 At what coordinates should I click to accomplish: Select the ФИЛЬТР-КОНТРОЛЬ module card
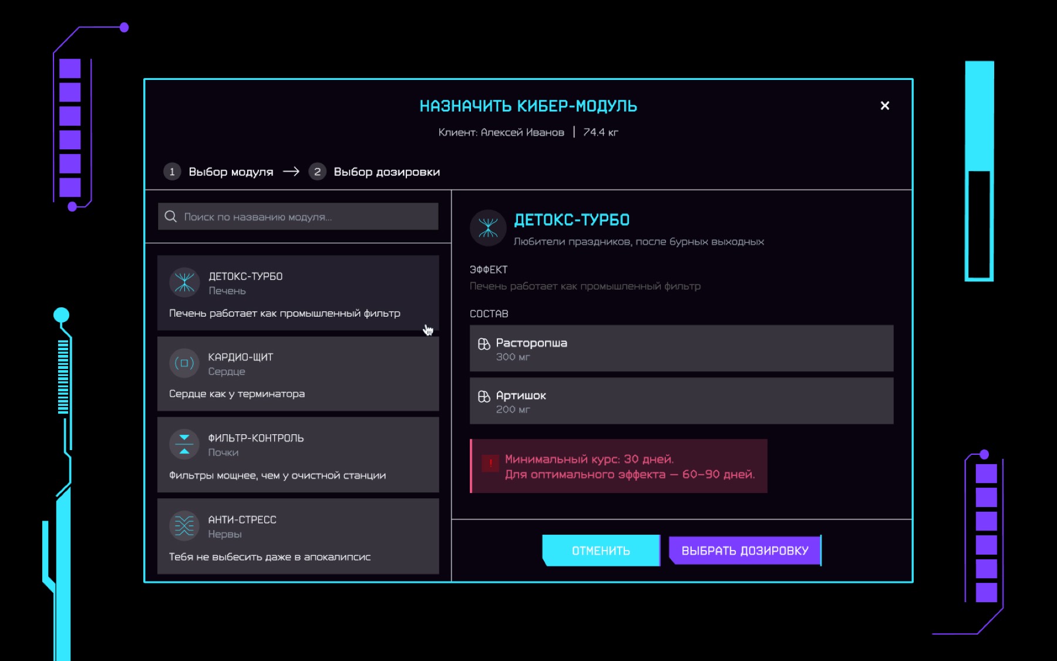point(298,455)
